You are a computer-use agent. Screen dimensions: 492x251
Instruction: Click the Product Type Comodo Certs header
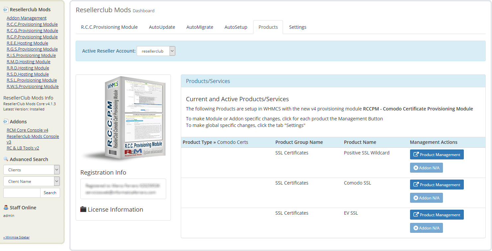pos(215,142)
